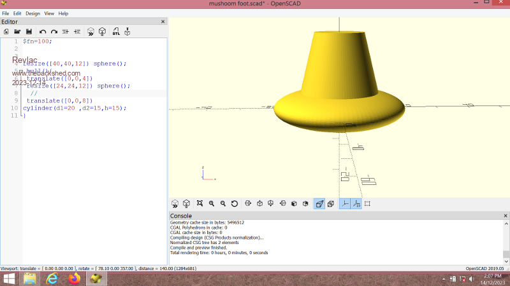
Task: Close the Editor panel
Action: click(x=163, y=22)
